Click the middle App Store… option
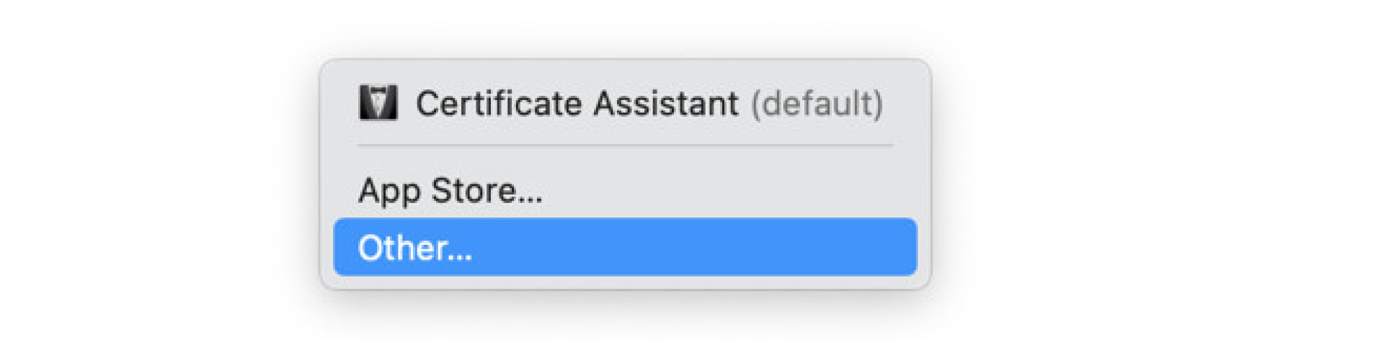Screen dimensions: 1394x340 point(450,191)
